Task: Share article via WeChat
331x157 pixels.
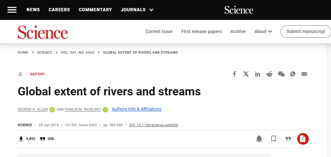Action: coord(281,74)
